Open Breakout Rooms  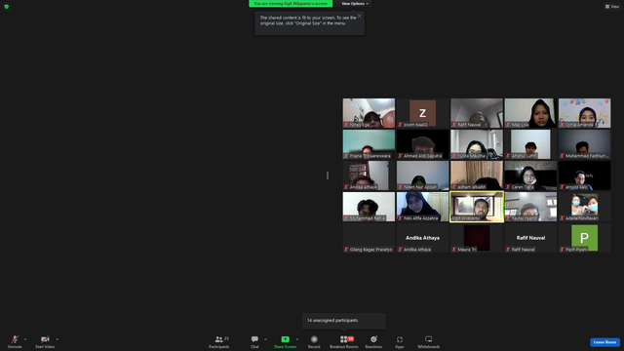click(x=344, y=341)
